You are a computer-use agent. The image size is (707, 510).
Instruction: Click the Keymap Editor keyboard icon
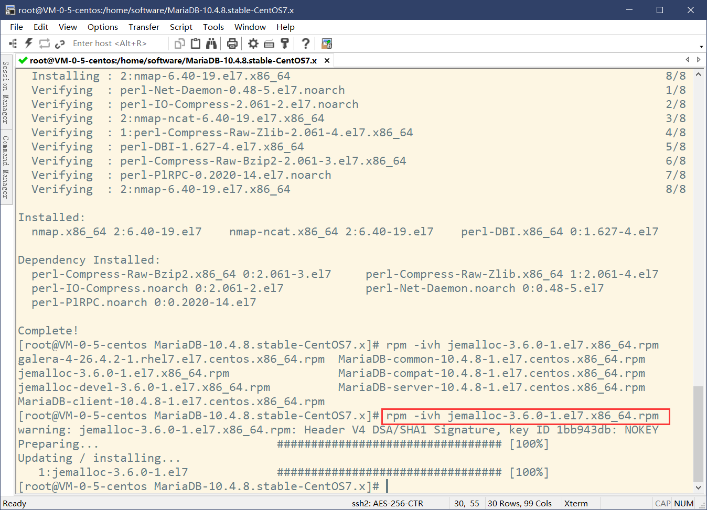[x=269, y=44]
